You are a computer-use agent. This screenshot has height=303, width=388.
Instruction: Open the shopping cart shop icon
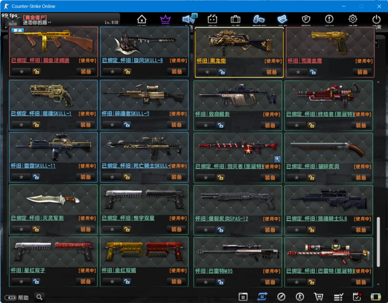click(x=319, y=297)
